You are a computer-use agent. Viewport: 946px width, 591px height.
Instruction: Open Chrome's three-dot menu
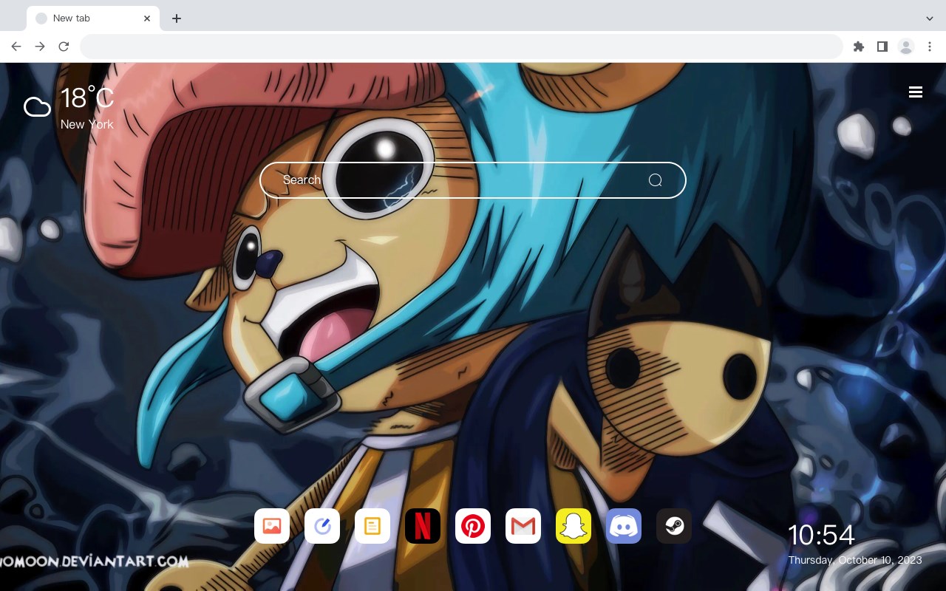click(x=930, y=47)
